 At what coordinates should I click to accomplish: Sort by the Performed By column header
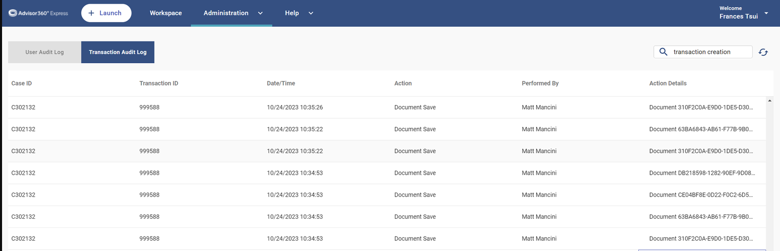pos(540,83)
